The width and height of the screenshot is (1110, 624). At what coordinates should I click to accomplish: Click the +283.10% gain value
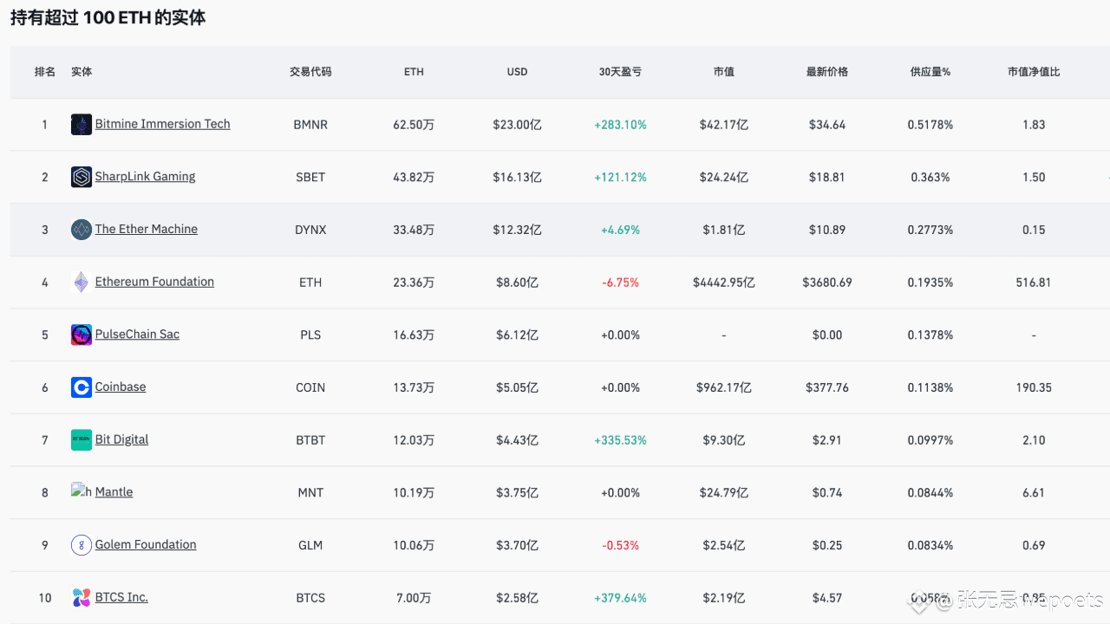[620, 125]
